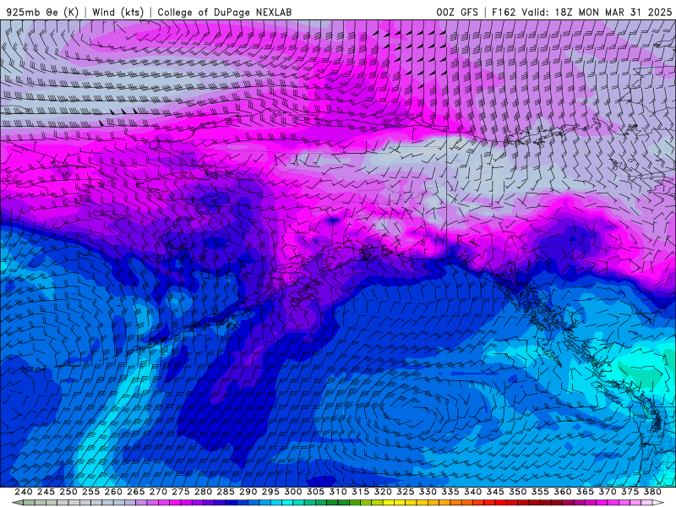Click the 280 legend value
Image resolution: width=676 pixels, height=507 pixels.
[203, 492]
